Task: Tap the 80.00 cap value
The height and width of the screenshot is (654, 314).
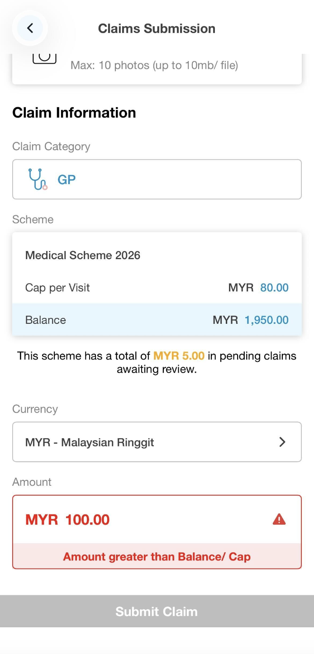Action: (x=274, y=288)
